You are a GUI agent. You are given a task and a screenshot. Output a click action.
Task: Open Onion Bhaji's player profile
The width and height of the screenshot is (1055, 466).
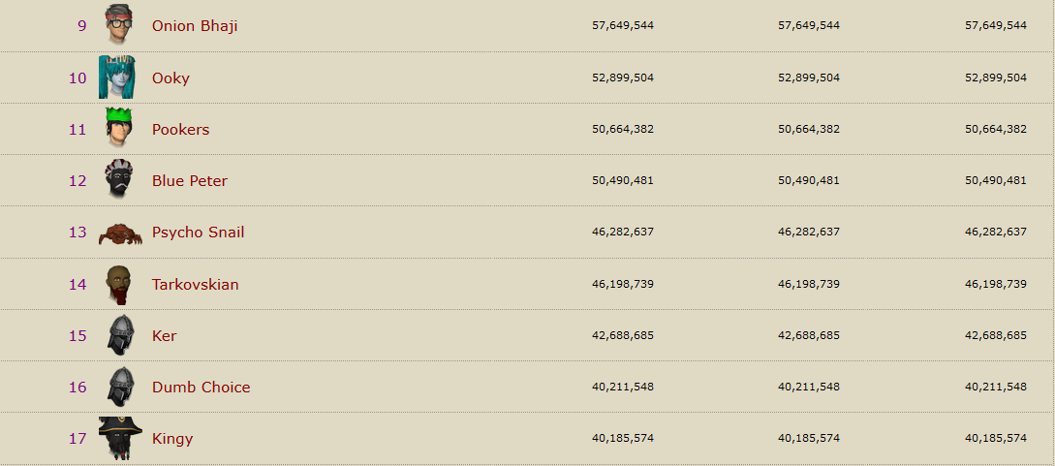tap(195, 26)
